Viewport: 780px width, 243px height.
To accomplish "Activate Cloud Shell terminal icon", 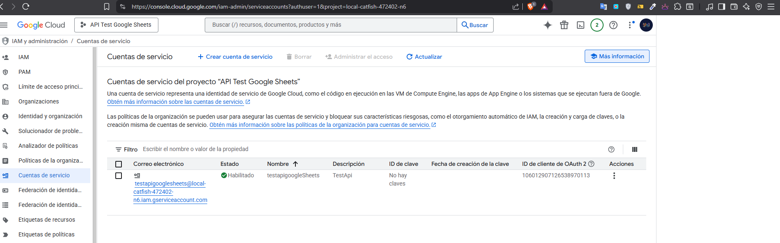I will click(581, 25).
